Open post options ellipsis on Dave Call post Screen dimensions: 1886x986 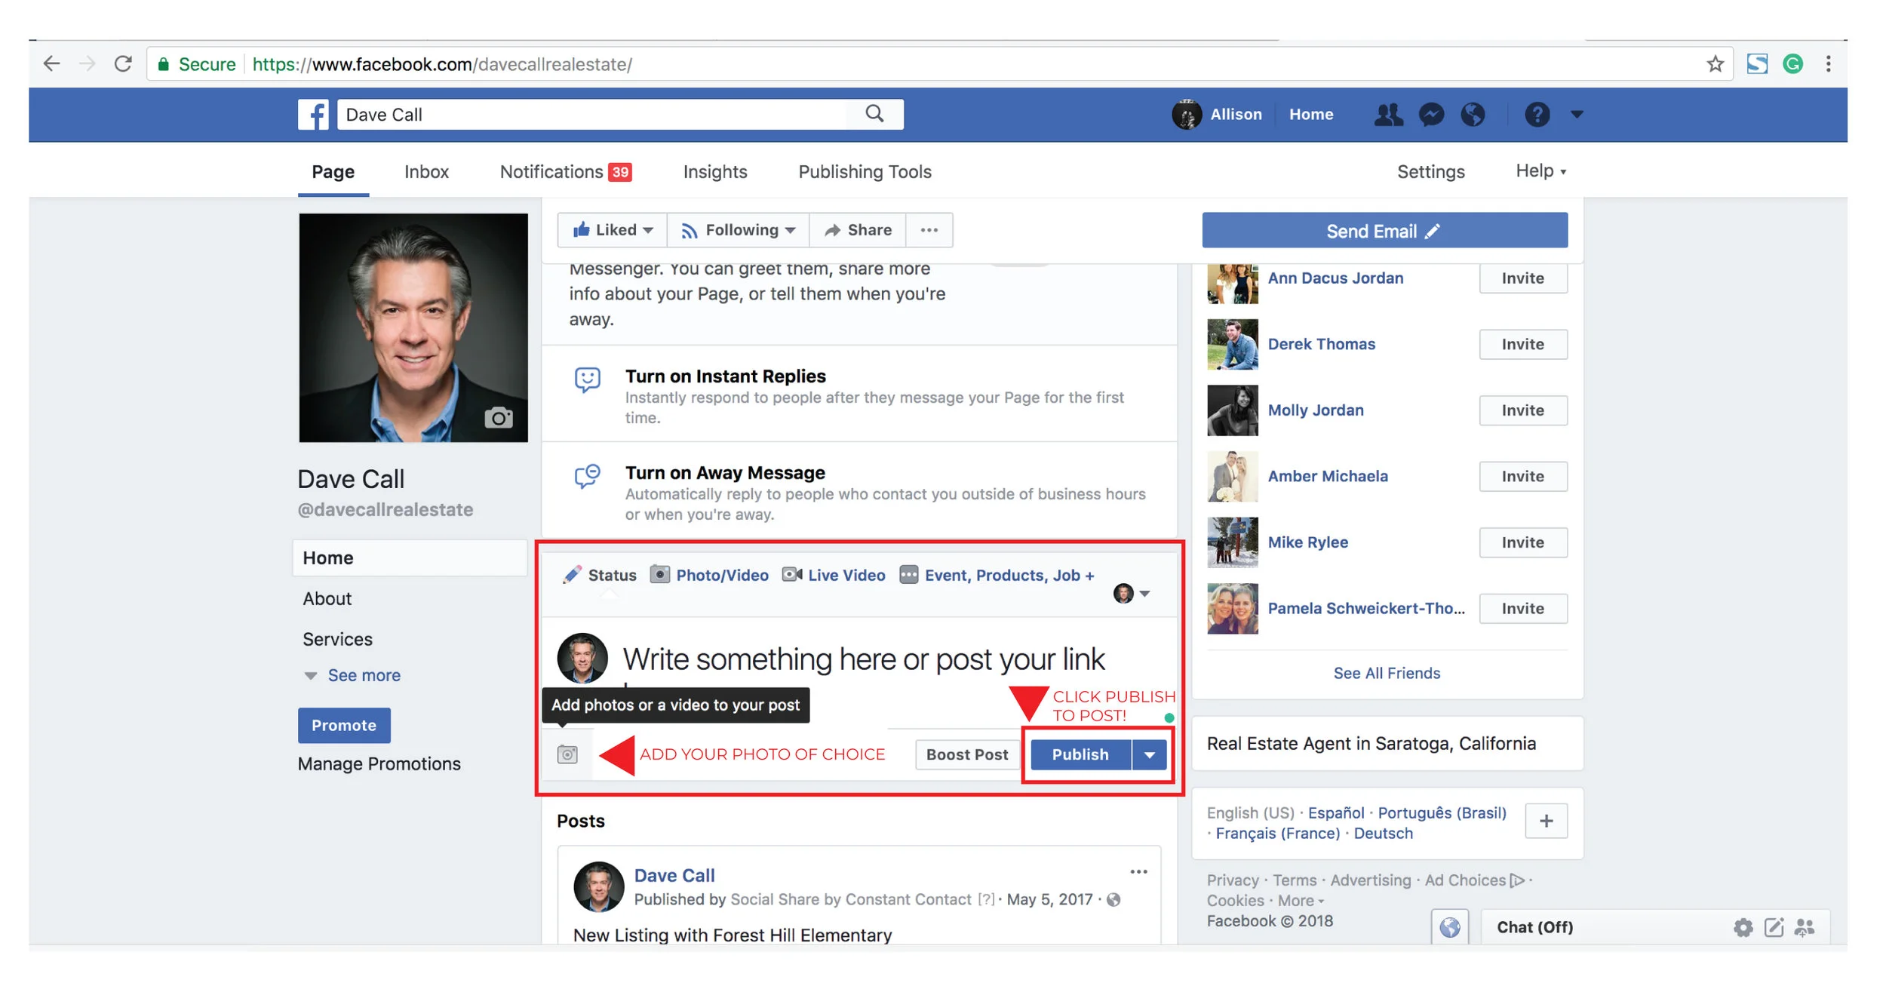coord(1138,871)
